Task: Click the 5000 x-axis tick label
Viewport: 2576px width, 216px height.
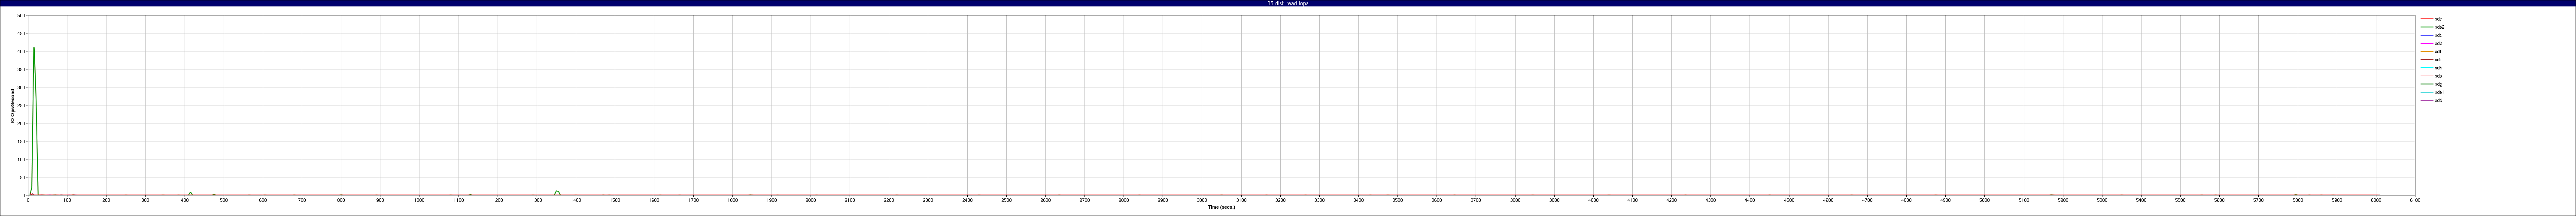Action: [1984, 200]
